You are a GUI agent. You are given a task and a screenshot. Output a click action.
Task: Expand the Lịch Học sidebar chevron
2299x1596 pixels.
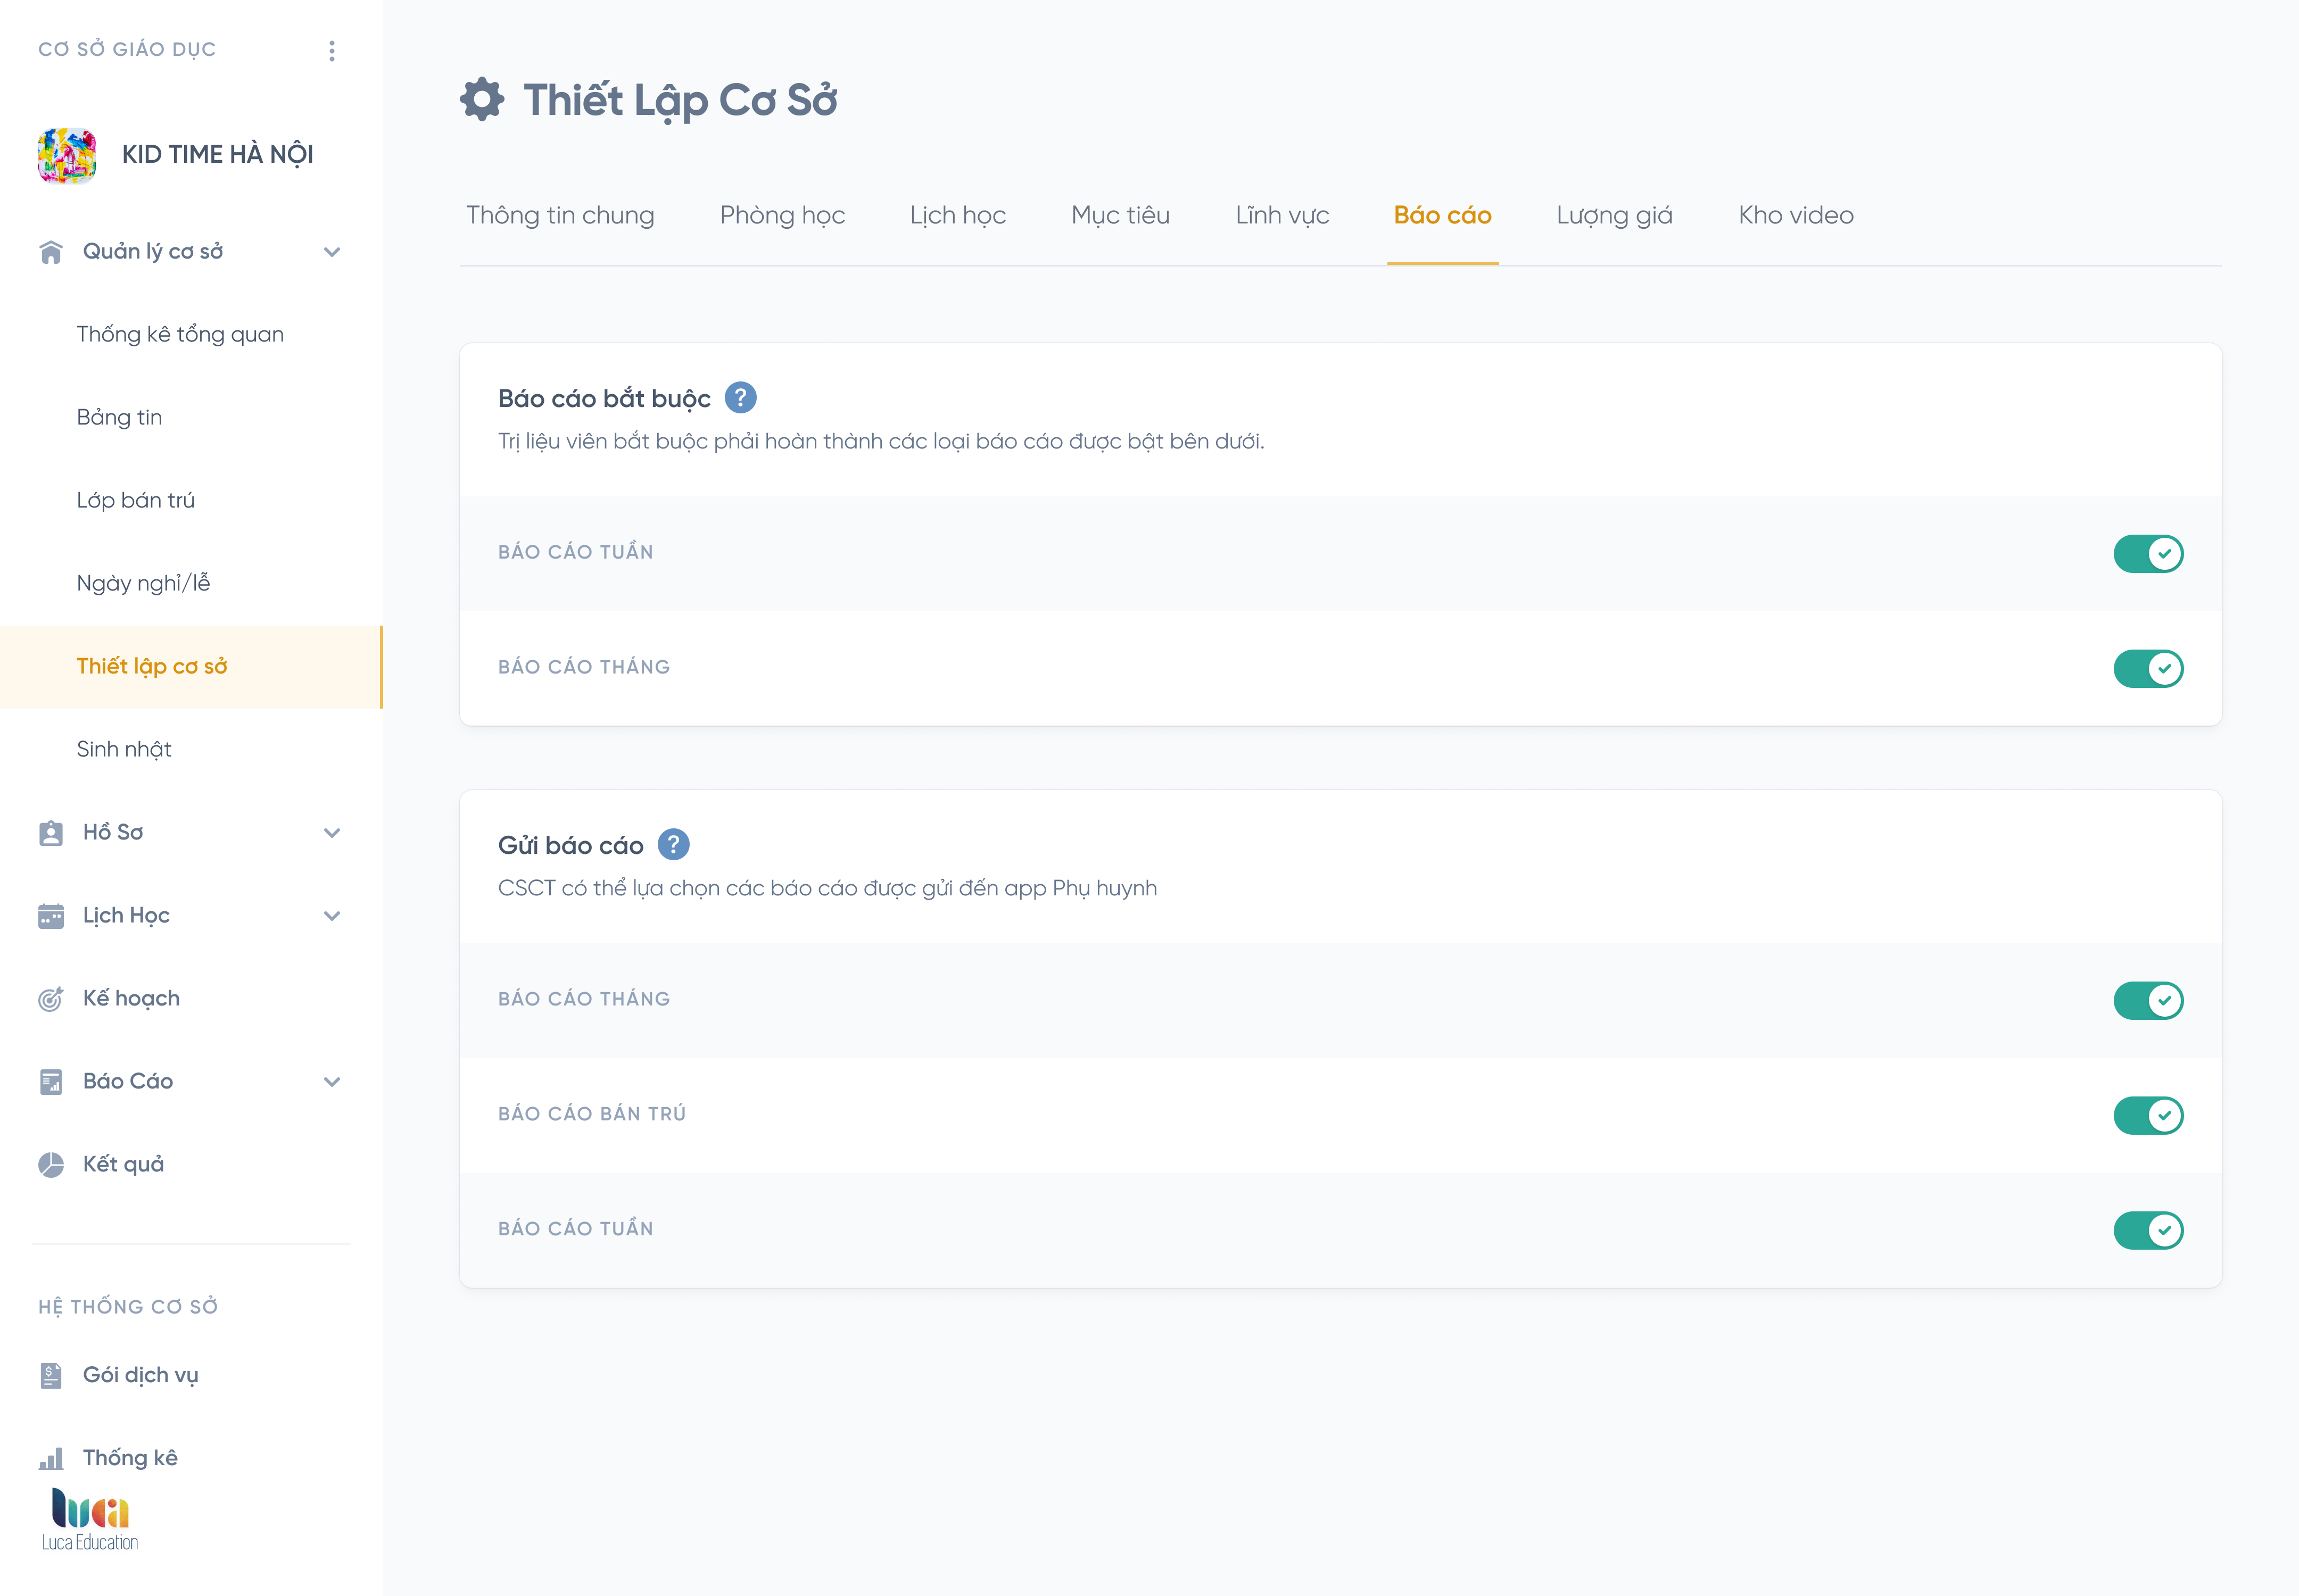(x=332, y=916)
